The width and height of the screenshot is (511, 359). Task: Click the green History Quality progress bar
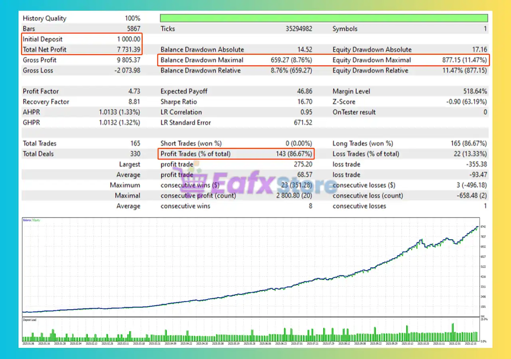click(323, 18)
